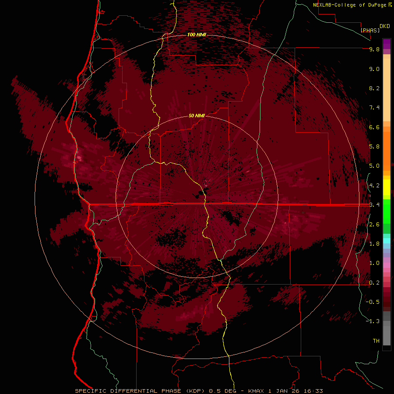
Task: Click the 5.8 legend value
Action: [x=374, y=147]
